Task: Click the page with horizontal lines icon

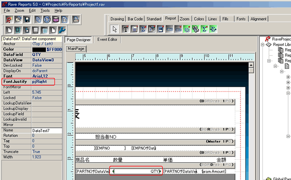Action: [x=36, y=30]
